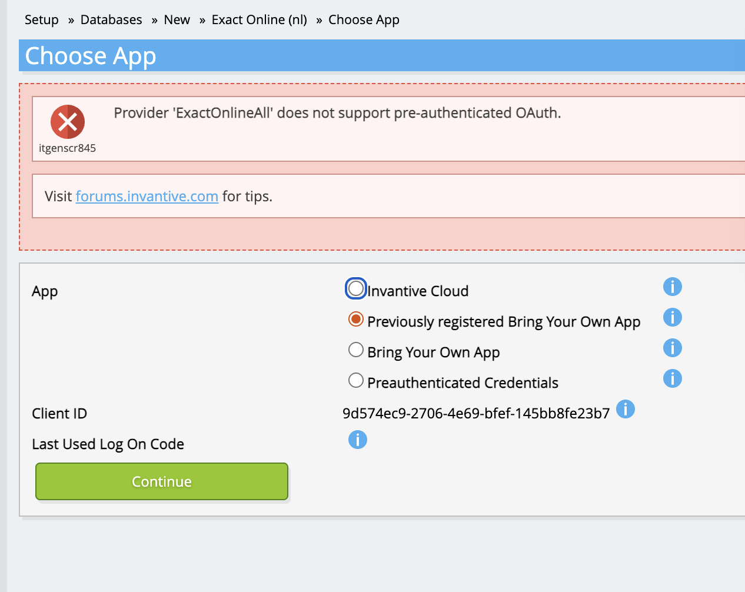This screenshot has width=745, height=592.
Task: Pick the Preauthenticated Credentials radio button
Action: 356,381
